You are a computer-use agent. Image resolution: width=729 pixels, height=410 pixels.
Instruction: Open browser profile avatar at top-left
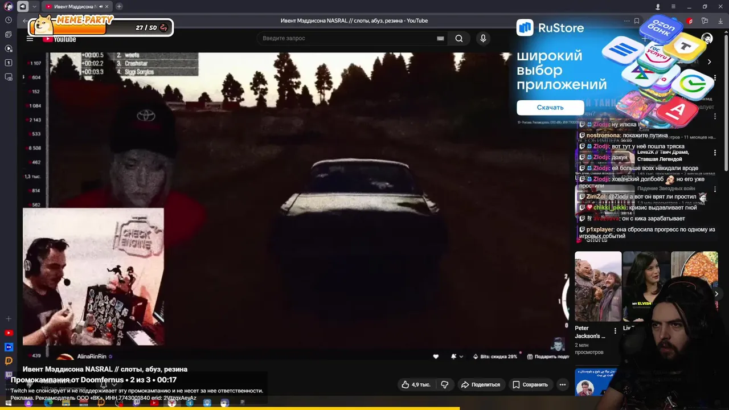pos(9,6)
